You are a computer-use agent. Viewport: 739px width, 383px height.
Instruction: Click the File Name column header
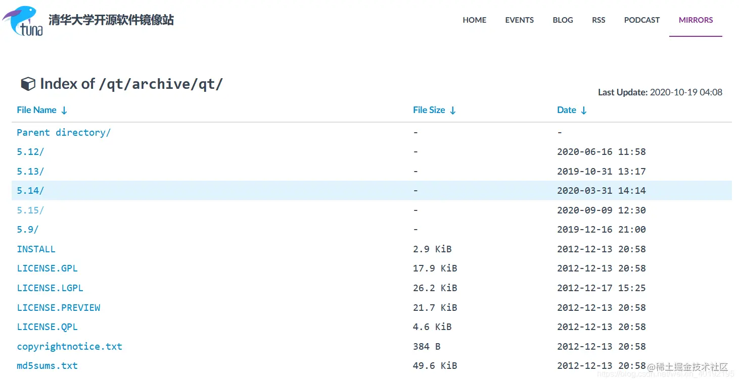(x=36, y=110)
